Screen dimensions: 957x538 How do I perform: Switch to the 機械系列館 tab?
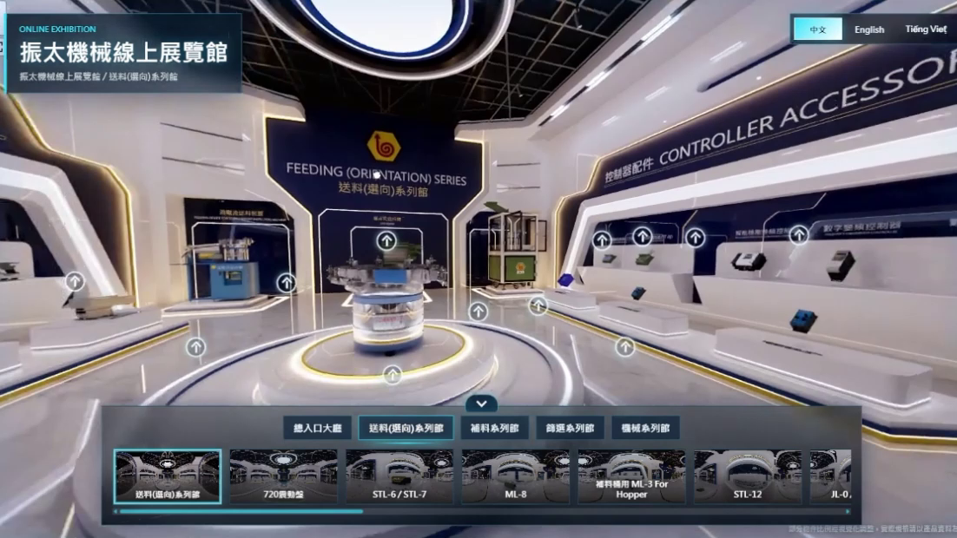coord(645,428)
